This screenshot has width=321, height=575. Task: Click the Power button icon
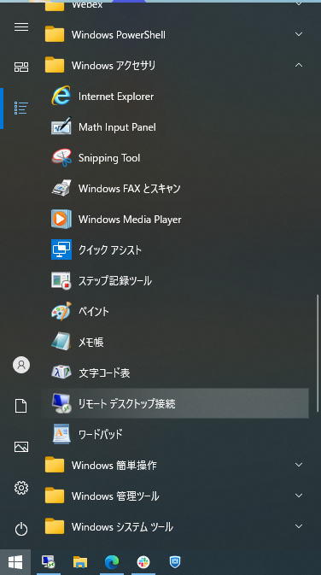(21, 529)
